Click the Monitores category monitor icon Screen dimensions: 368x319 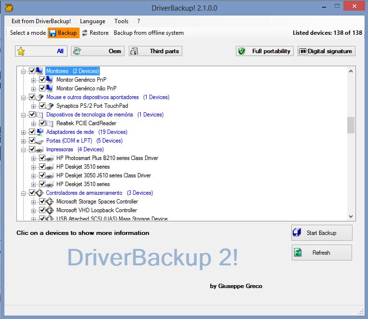(x=40, y=71)
